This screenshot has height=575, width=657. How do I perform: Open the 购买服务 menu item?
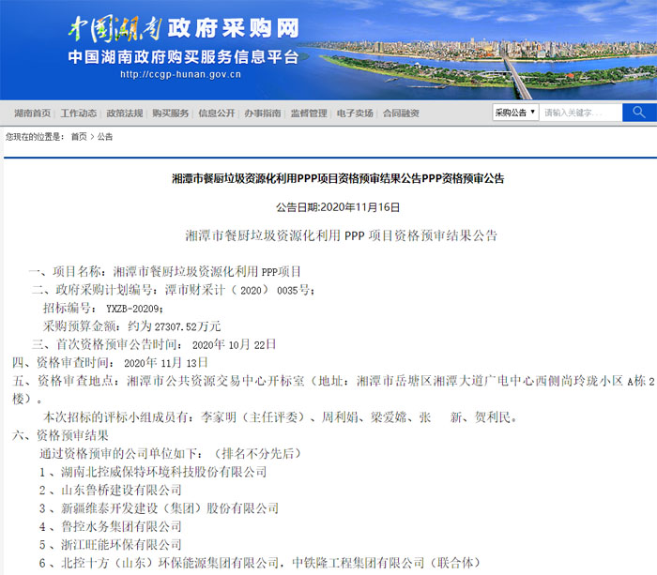[170, 113]
